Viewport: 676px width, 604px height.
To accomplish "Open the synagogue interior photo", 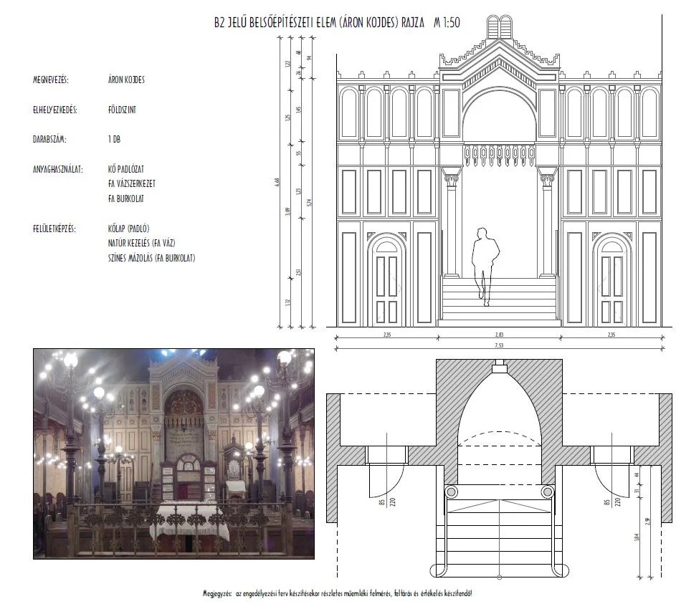I will pos(173,454).
